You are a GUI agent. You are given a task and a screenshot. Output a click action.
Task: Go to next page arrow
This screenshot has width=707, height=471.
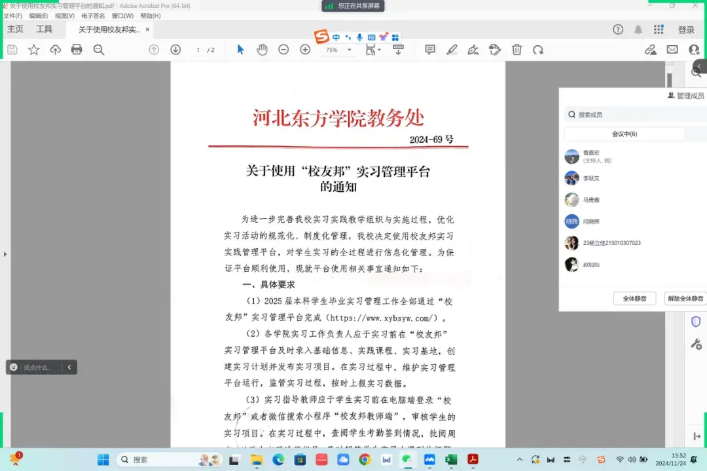pos(175,50)
